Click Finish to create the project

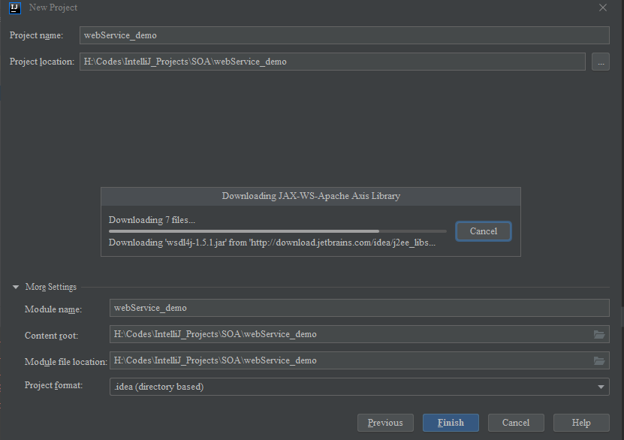451,423
